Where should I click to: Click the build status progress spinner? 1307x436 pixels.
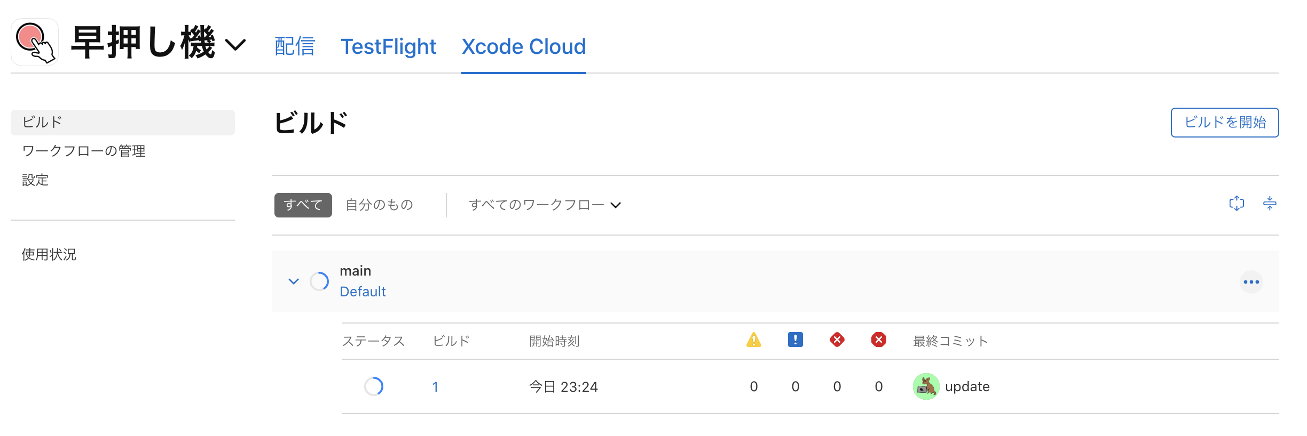(x=374, y=386)
